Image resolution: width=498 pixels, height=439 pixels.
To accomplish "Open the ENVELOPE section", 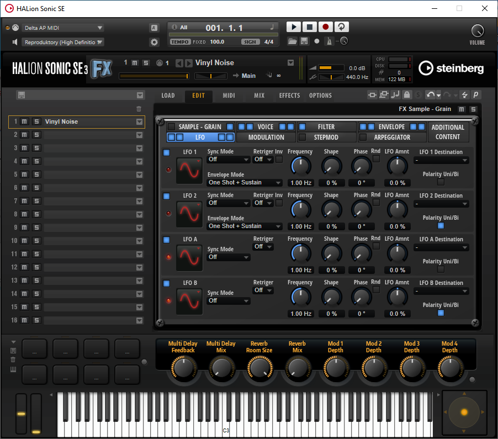I will click(x=391, y=127).
